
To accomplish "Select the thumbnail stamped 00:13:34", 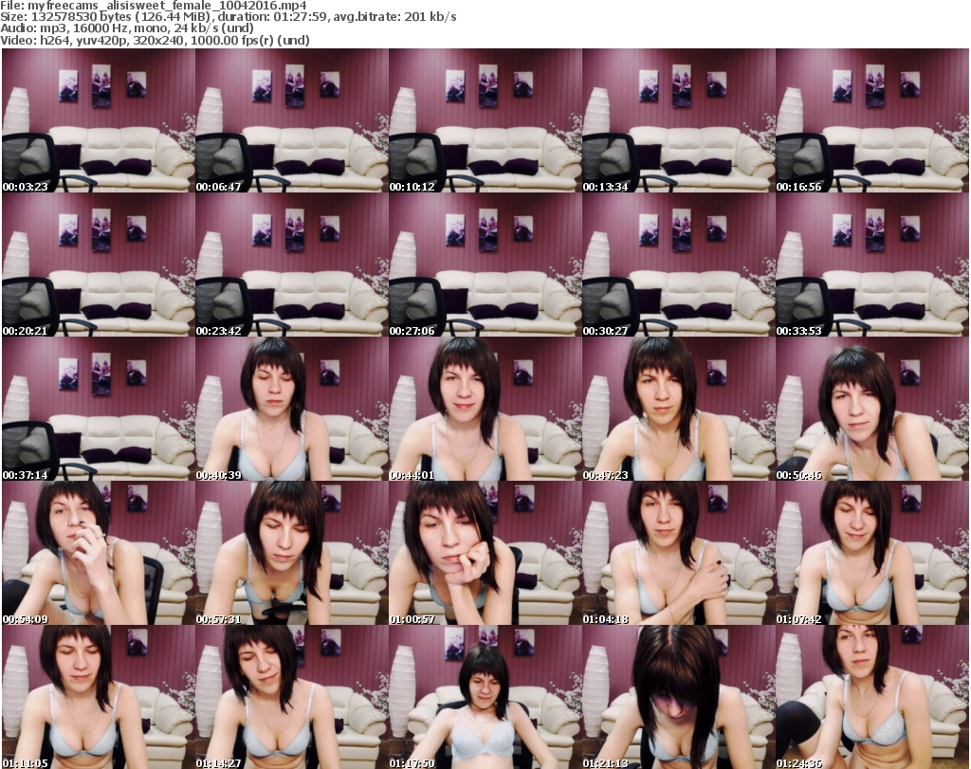I will (679, 120).
